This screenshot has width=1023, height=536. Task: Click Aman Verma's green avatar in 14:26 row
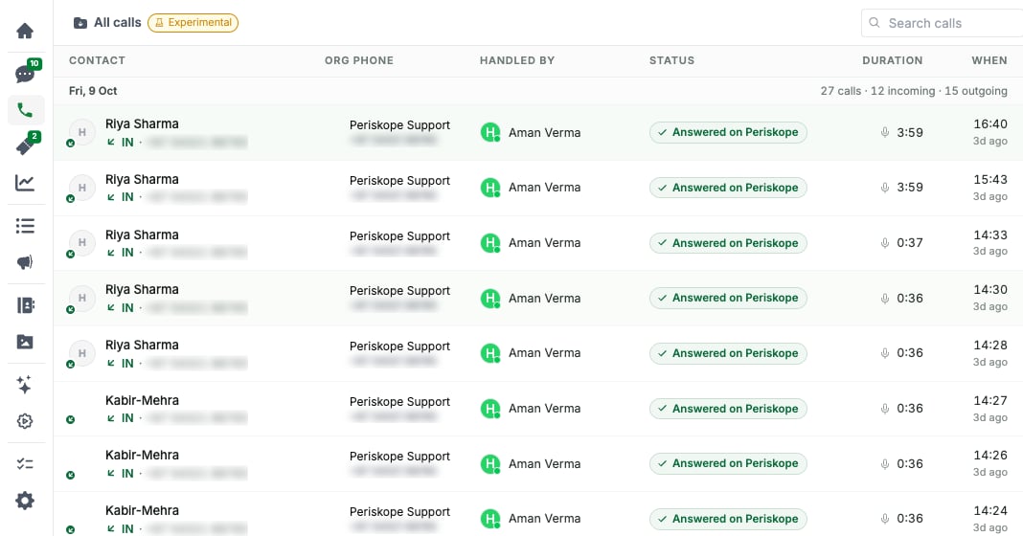point(490,463)
